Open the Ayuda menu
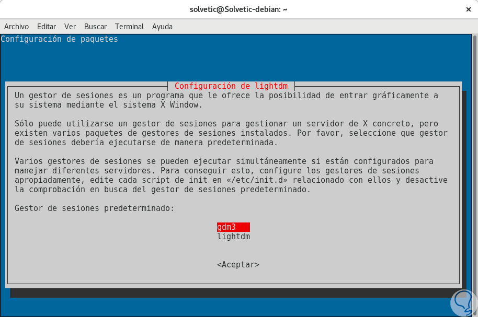The width and height of the screenshot is (478, 317). coord(162,27)
